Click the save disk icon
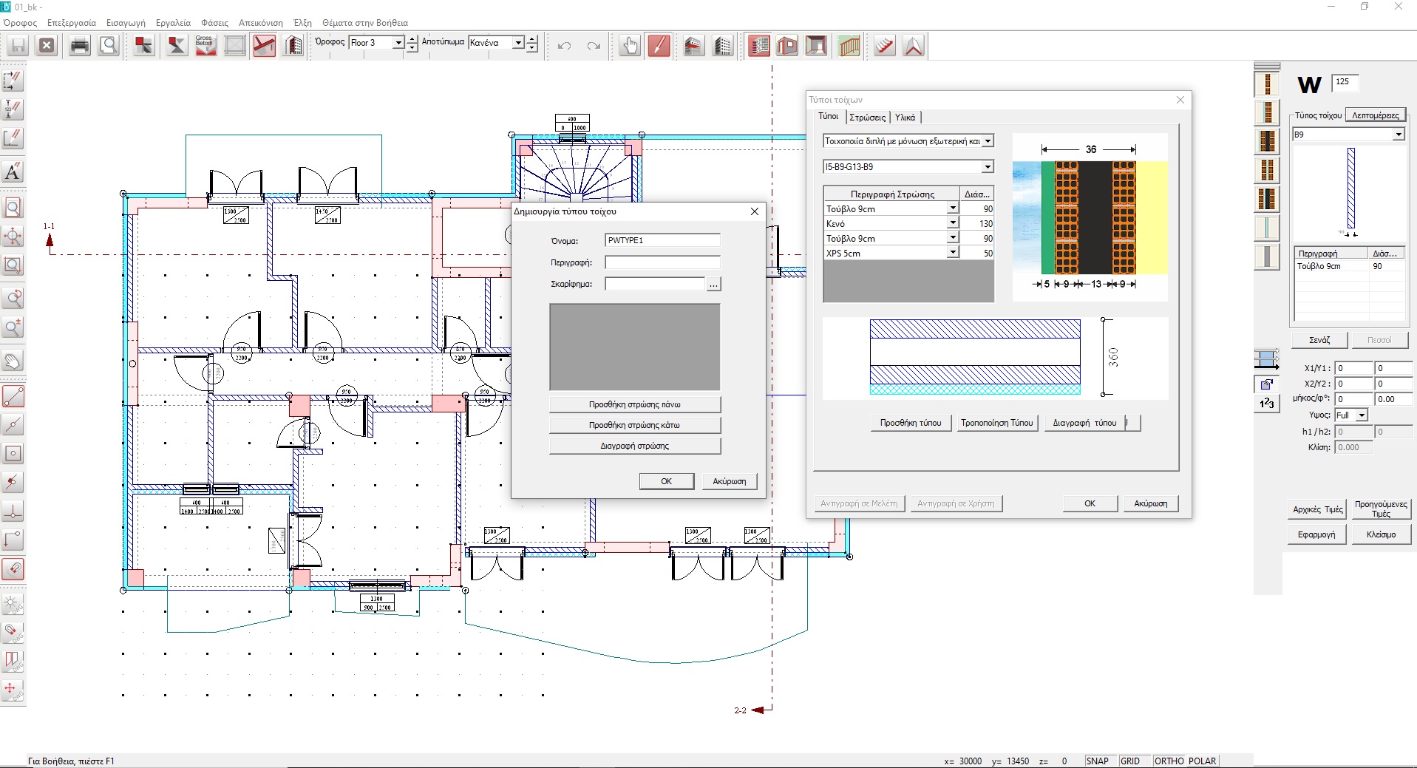The height and width of the screenshot is (768, 1417). click(18, 46)
